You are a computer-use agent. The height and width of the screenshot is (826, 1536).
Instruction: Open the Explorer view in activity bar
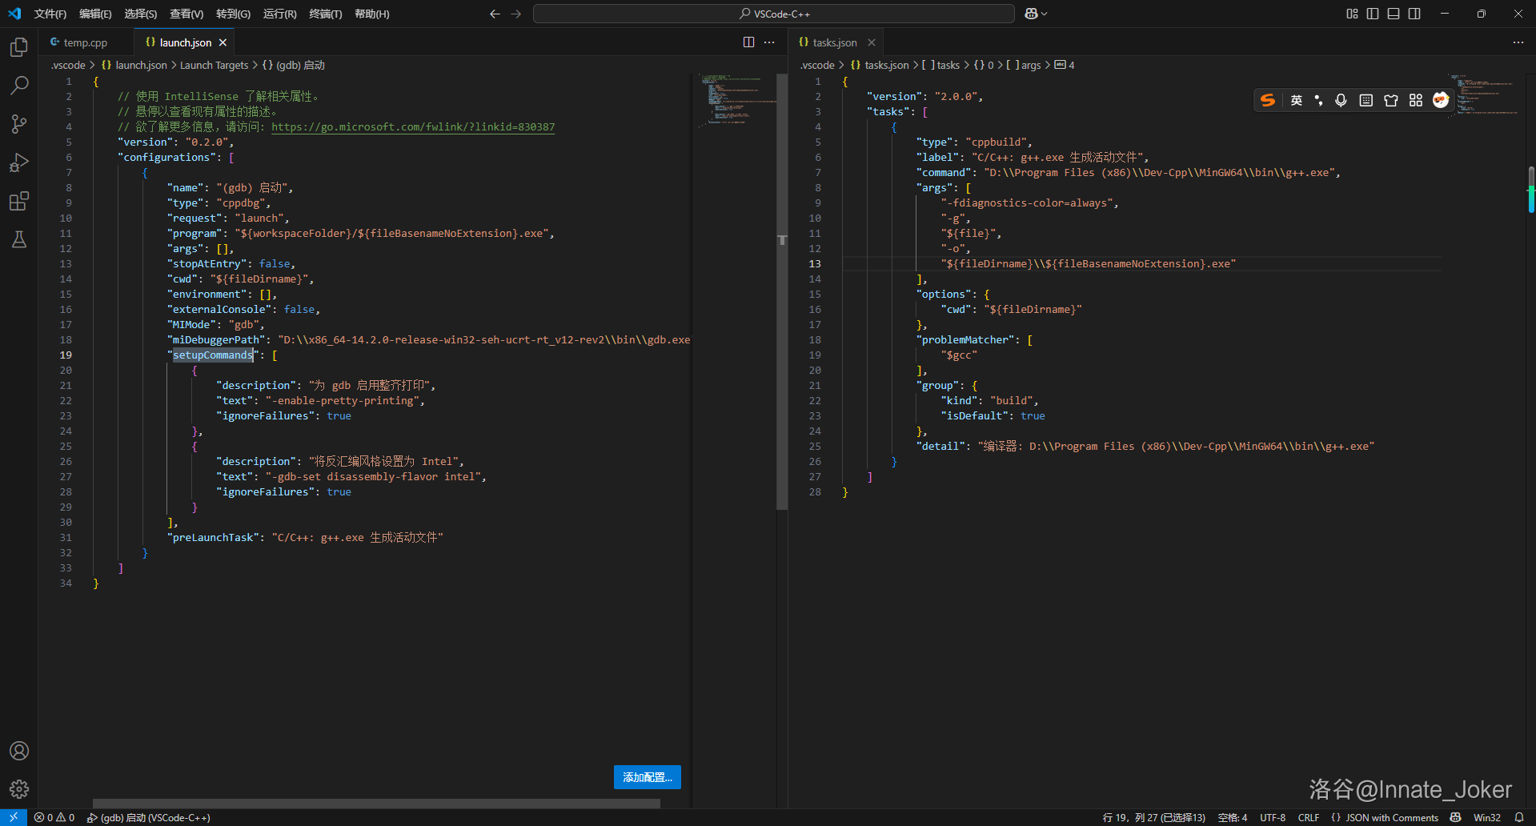[19, 47]
